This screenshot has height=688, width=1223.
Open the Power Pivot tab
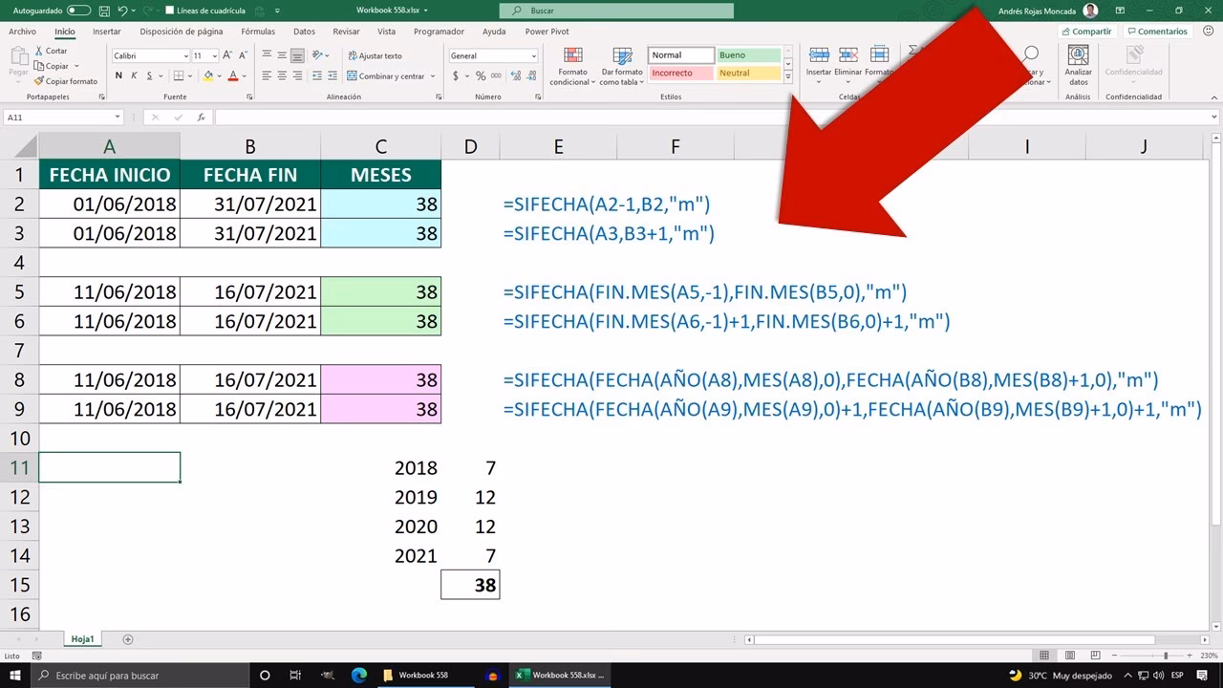coord(546,32)
